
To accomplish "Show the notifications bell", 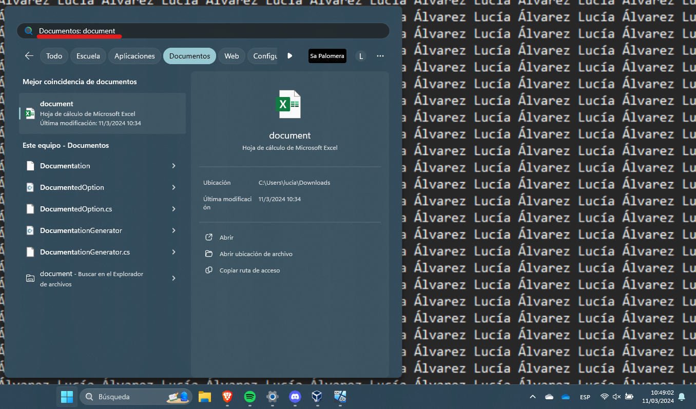I will (681, 397).
